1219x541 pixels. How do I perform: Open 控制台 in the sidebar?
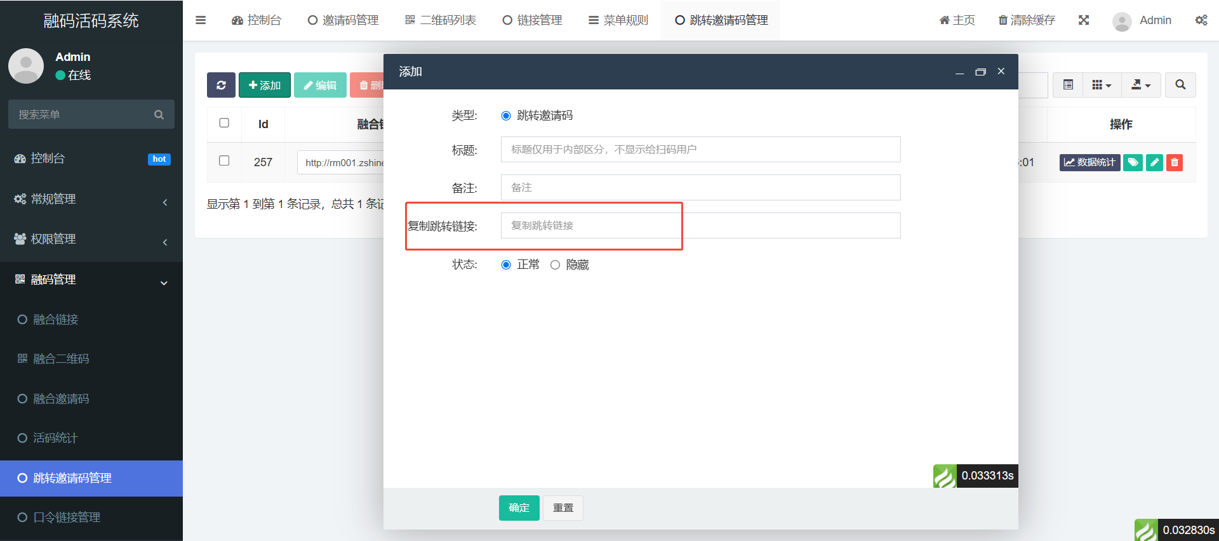[x=91, y=159]
